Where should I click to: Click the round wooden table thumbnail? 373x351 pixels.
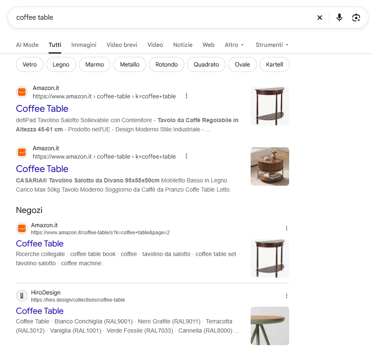point(270,167)
